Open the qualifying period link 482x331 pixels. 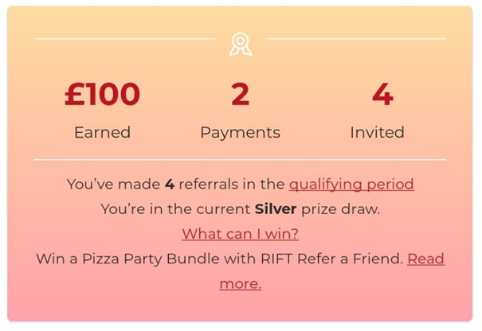pos(351,185)
